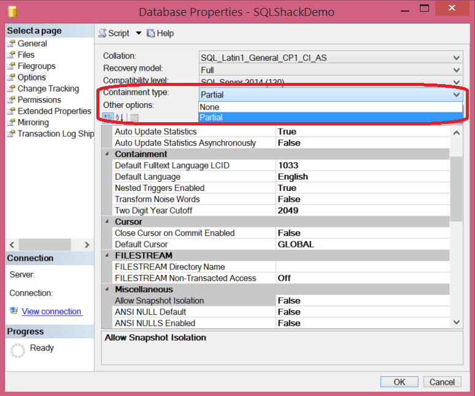Click the Mirroring page icon
This screenshot has height=396, width=475.
[11, 122]
